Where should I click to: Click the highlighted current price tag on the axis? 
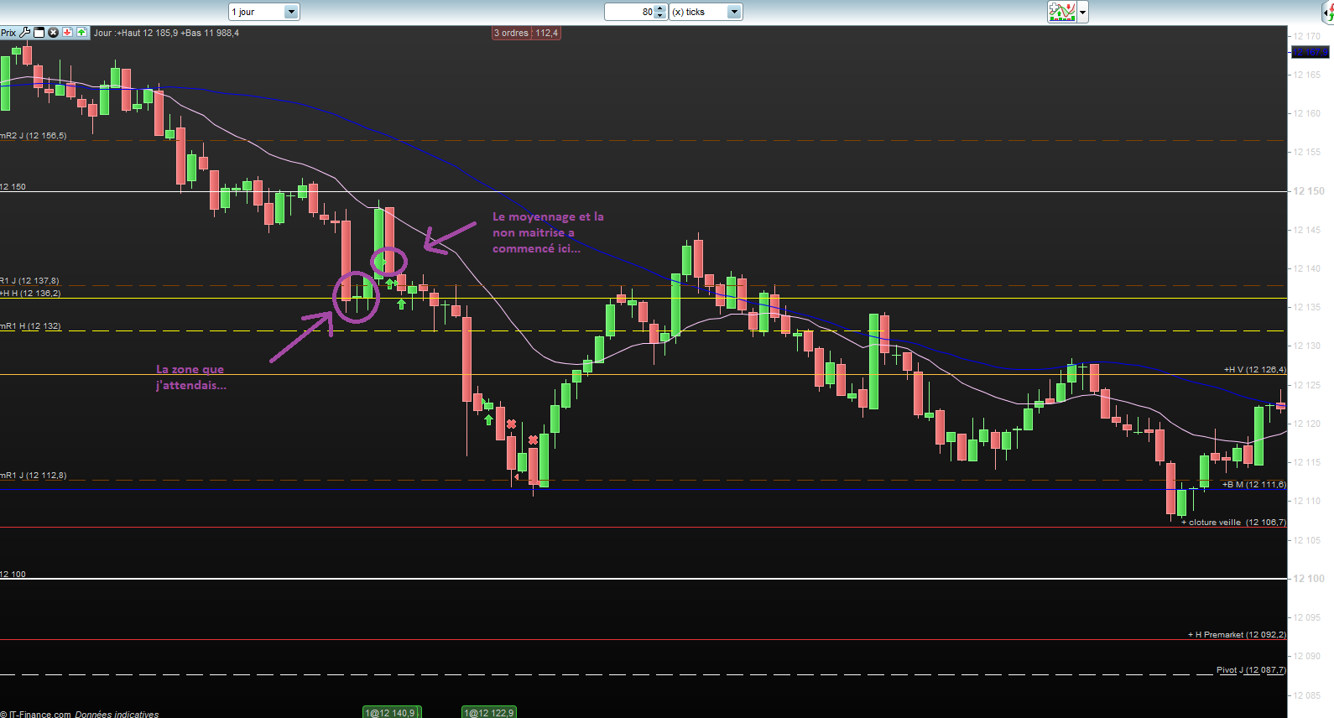[1310, 52]
